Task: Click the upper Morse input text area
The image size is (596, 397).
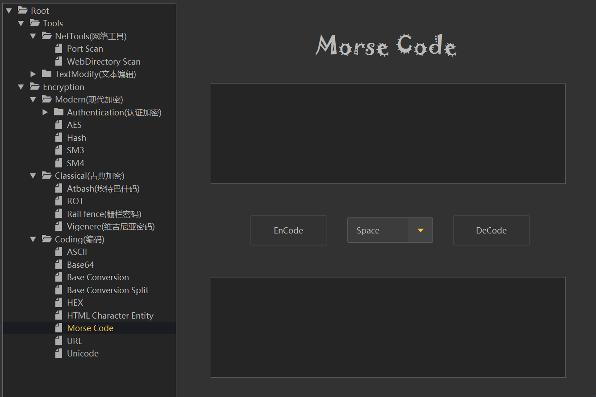Action: click(388, 133)
